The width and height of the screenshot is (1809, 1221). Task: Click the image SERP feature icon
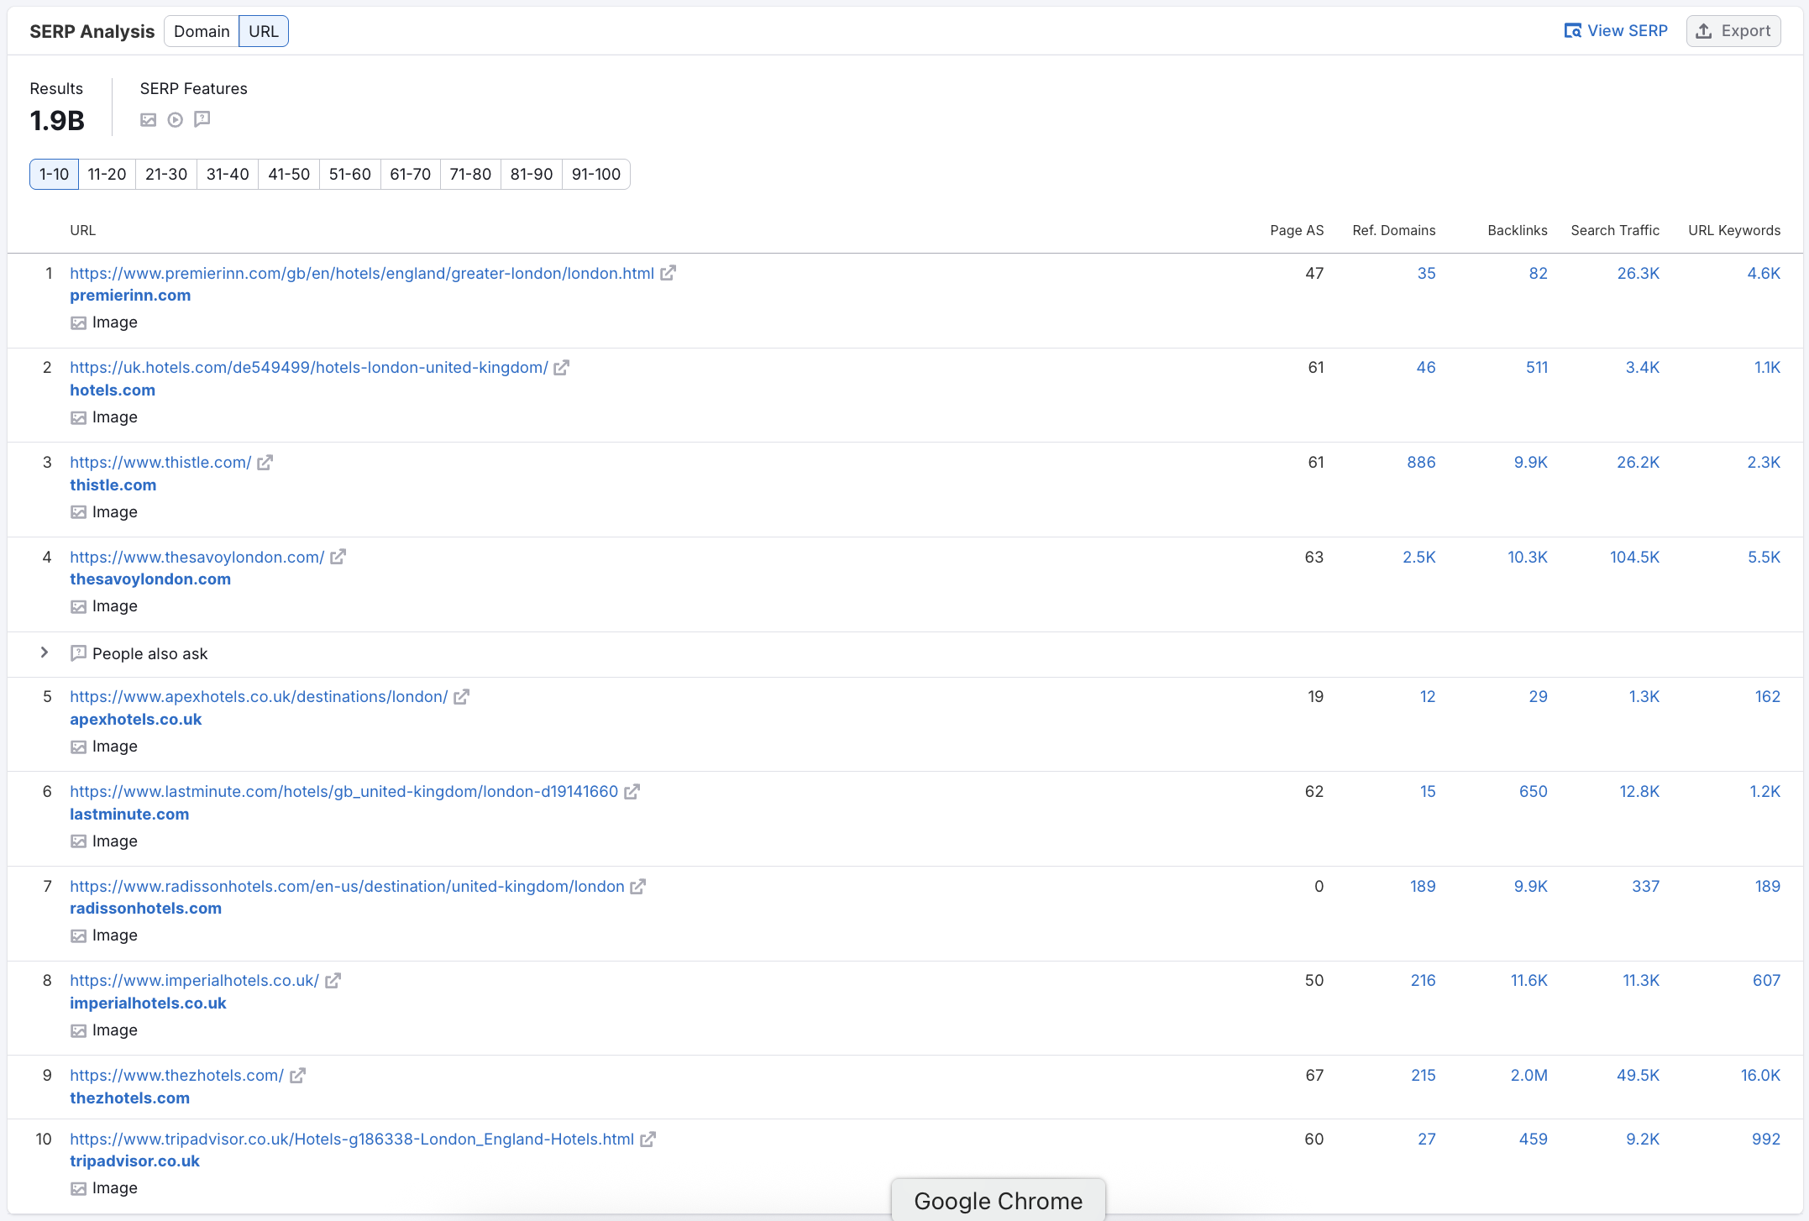point(149,120)
